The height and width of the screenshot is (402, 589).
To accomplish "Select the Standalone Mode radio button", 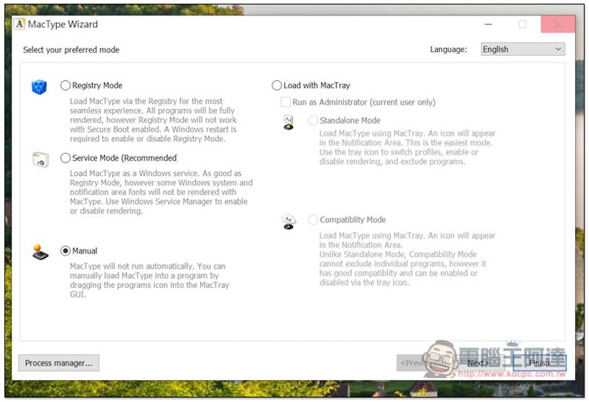I will coord(313,120).
